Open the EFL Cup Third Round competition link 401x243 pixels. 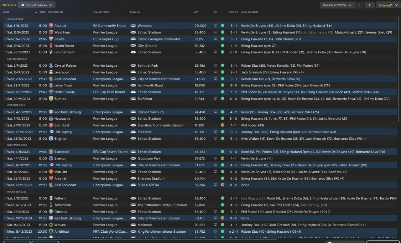(109, 92)
